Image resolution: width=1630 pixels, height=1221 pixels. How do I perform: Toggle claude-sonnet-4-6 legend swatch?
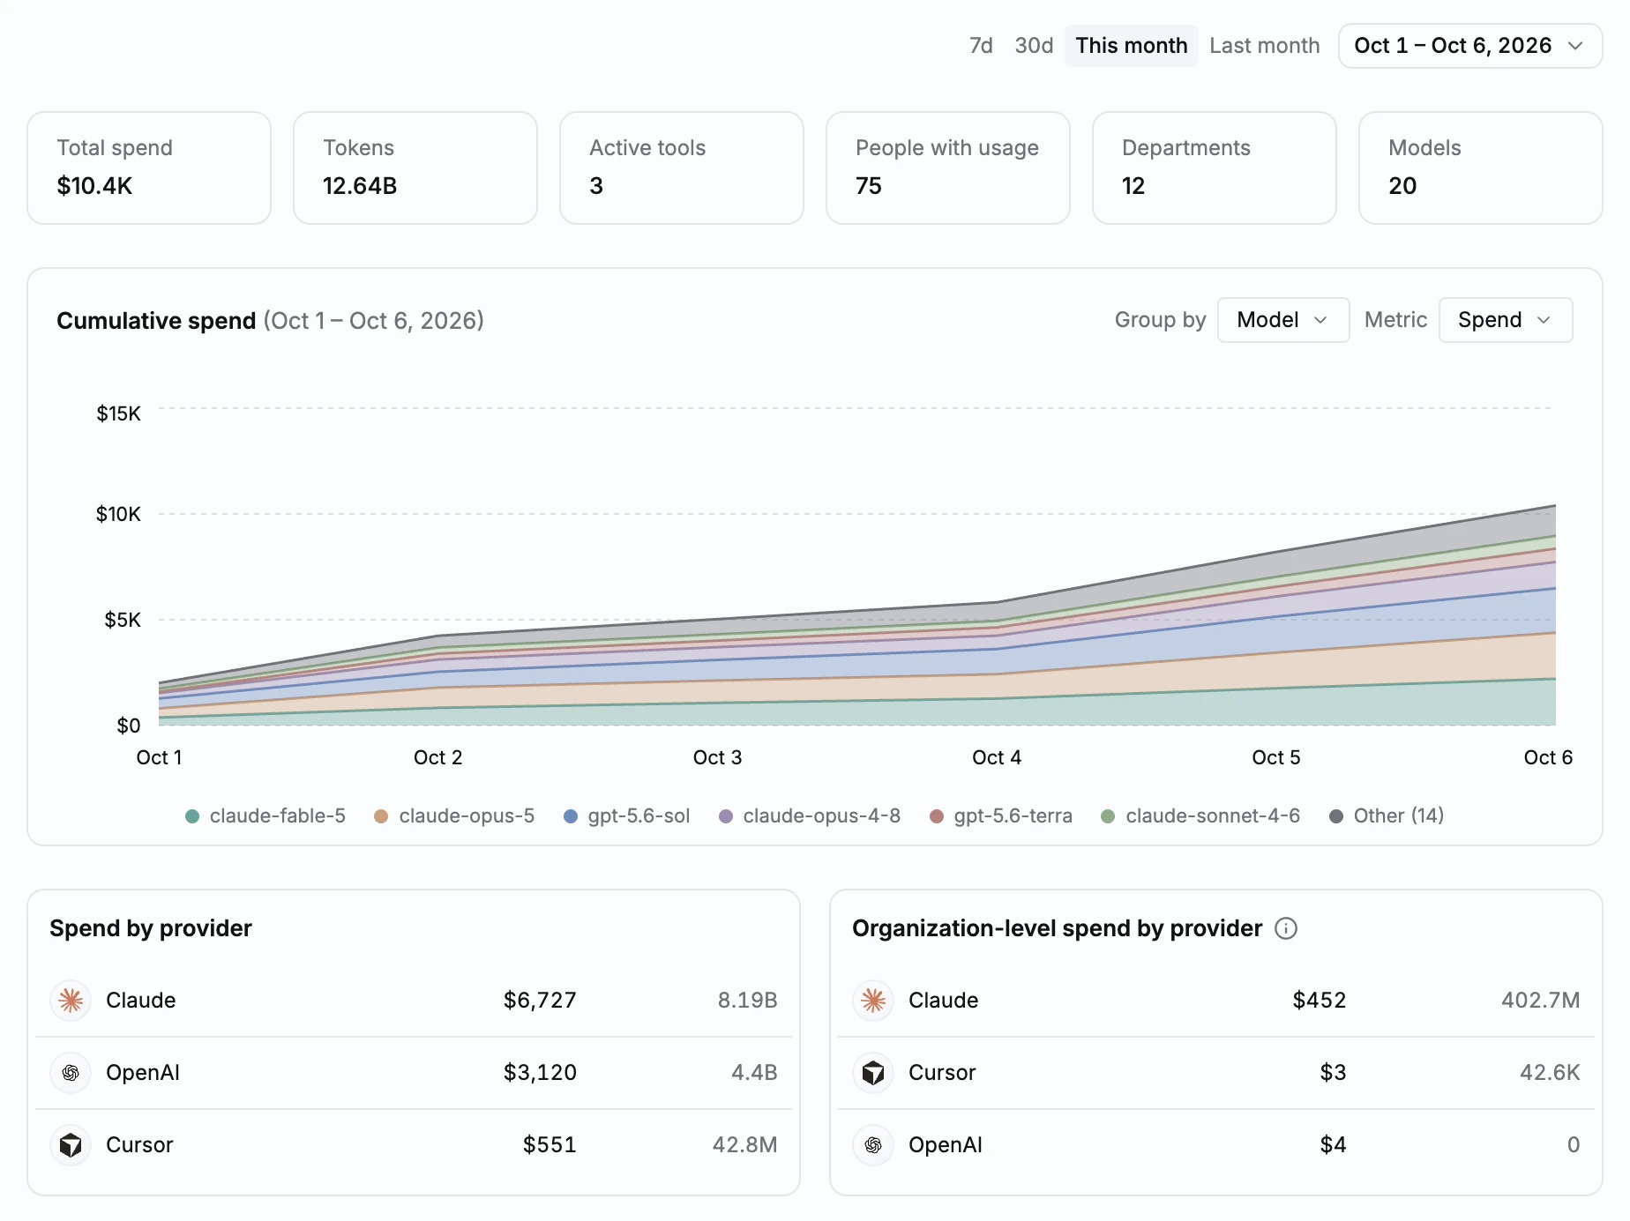tap(1108, 816)
